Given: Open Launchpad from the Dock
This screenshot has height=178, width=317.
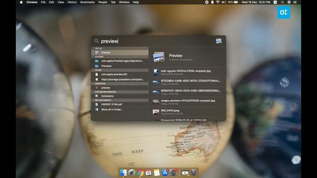Looking at the screenshot, I should click(x=132, y=173).
